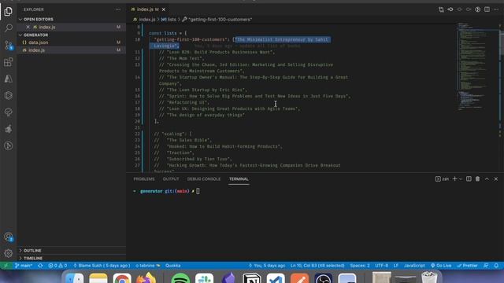This screenshot has width=504, height=283.
Task: Click LF end-of-line setting
Action: coord(396,266)
